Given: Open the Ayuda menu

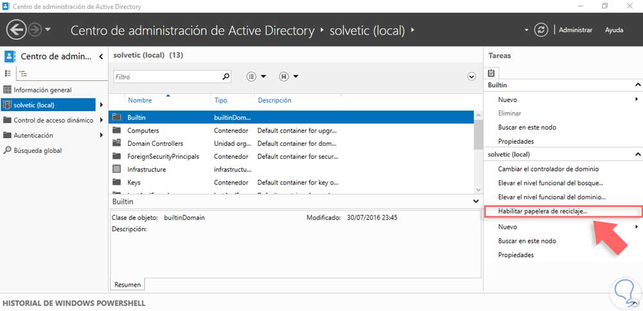Looking at the screenshot, I should (x=614, y=30).
